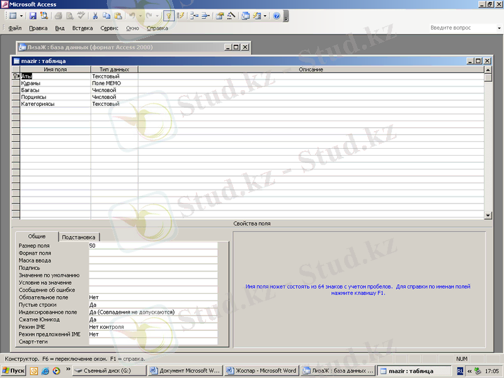504x378 pixels.
Task: Click the Режим IME 'Нет контроля' field
Action: [153, 327]
